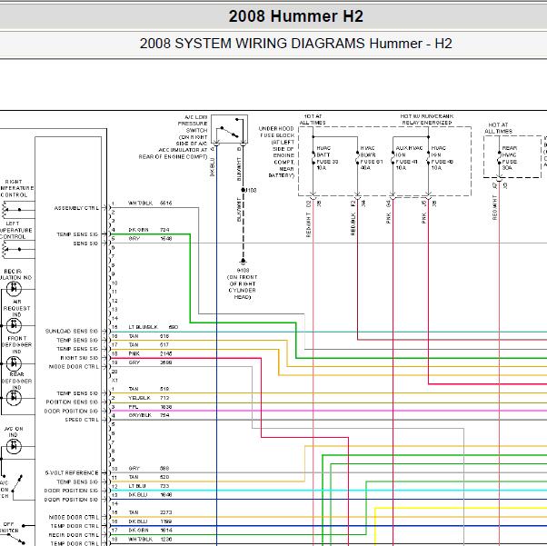
Task: Click the "X1" connector label
Action: (x=114, y=381)
